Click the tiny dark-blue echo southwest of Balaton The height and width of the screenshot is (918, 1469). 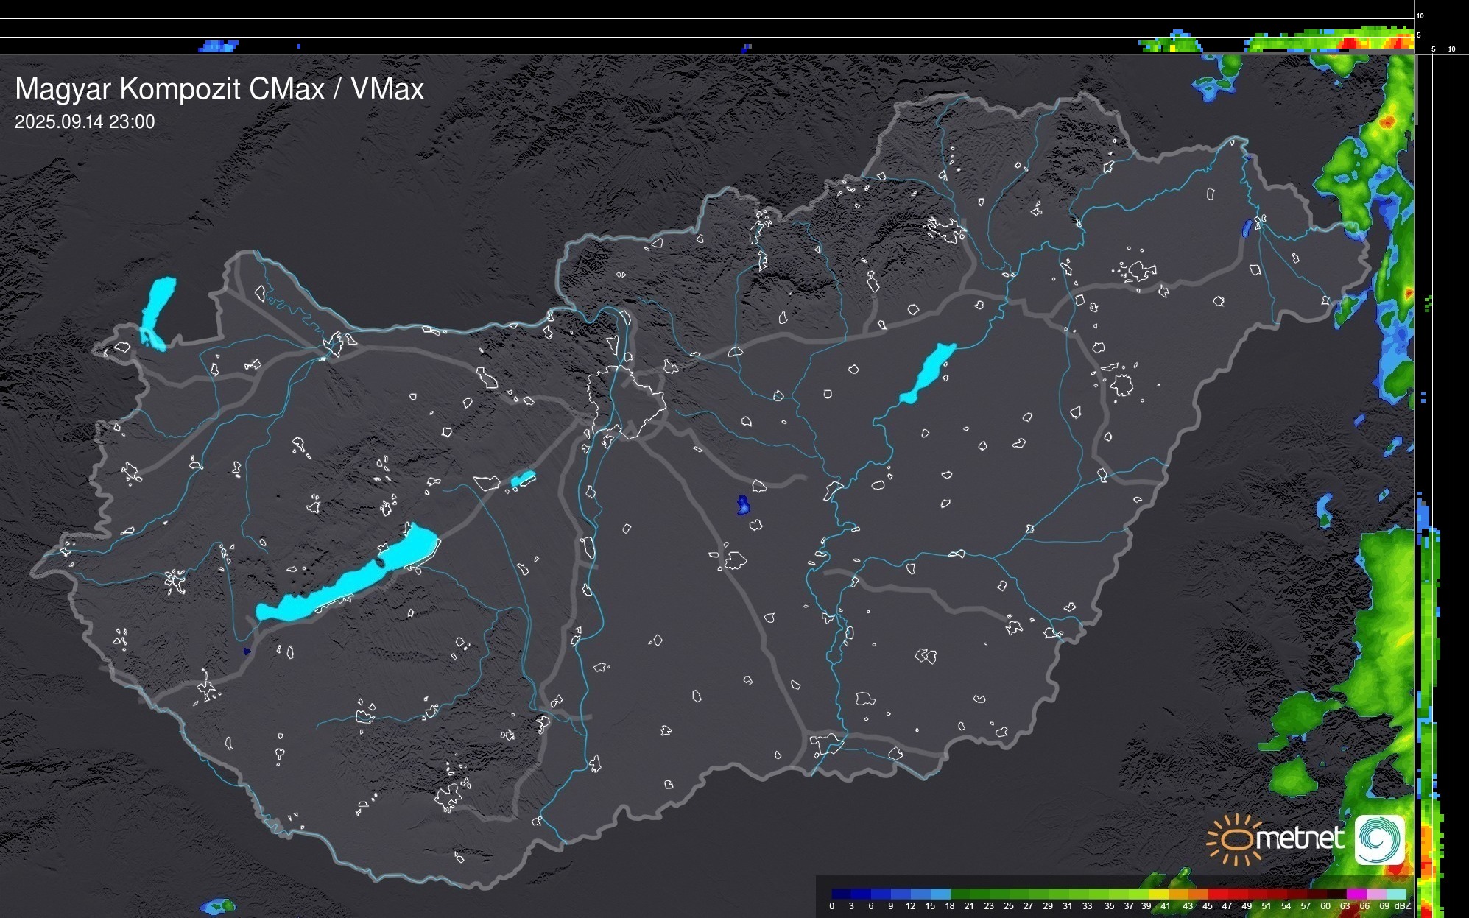247,651
